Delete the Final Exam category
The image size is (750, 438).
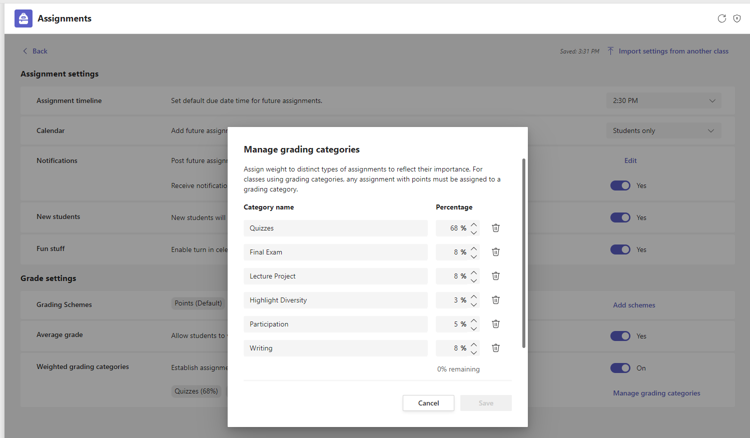click(x=495, y=252)
